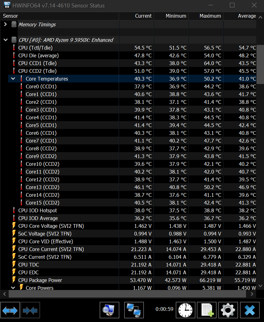Select the CPU EDC row label

29,272
